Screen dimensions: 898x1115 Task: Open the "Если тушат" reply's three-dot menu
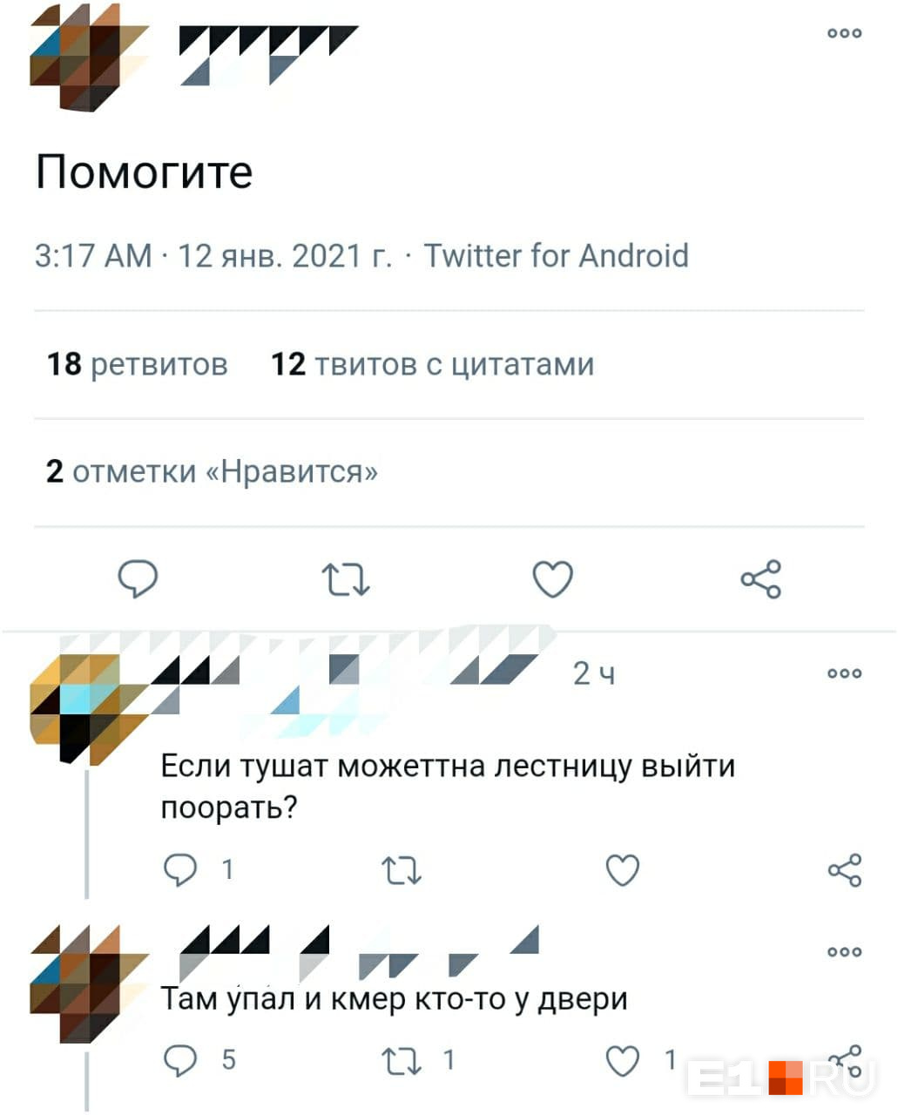845,673
